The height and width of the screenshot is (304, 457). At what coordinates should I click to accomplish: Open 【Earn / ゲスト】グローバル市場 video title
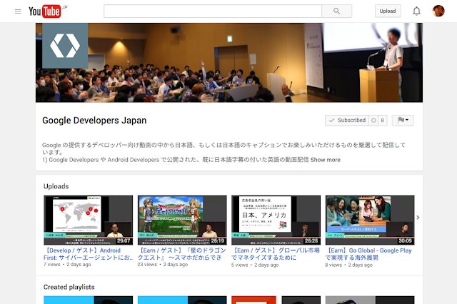pyautogui.click(x=276, y=254)
